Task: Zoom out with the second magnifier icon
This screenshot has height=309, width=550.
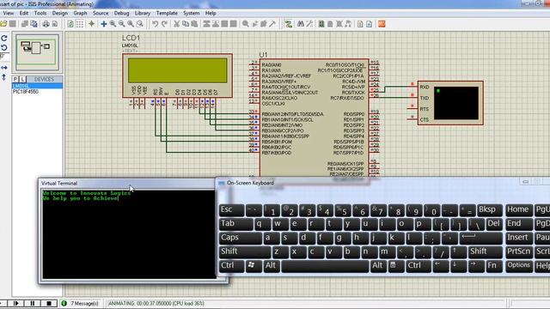Action: (x=121, y=24)
